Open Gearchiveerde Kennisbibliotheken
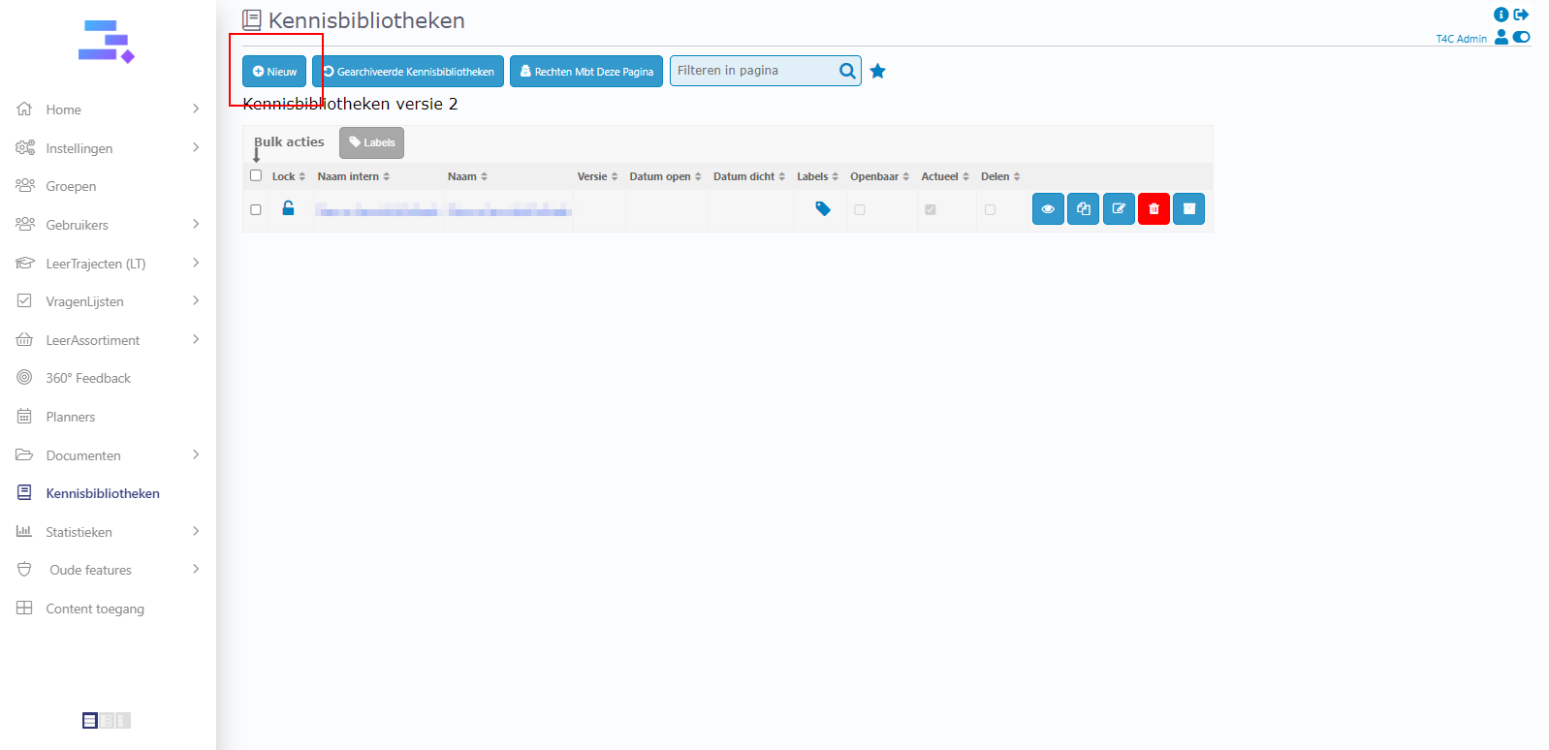Image resolution: width=1549 pixels, height=750 pixels. click(408, 72)
